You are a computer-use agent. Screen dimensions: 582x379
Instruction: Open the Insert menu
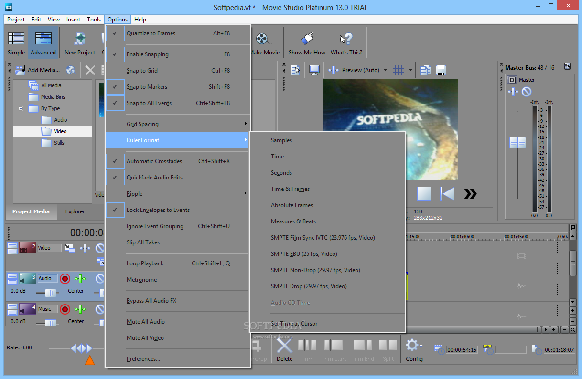click(x=73, y=20)
